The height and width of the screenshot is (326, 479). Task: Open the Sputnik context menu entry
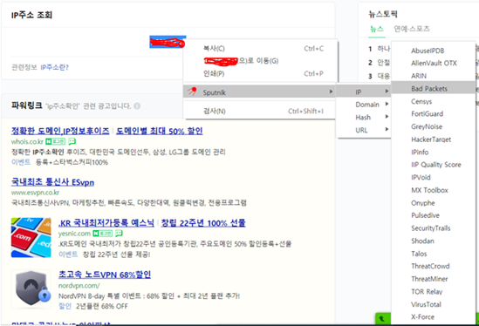260,92
